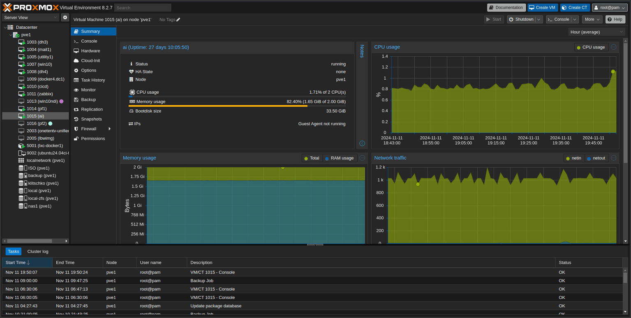Open the Shutdown split-button arrow
The height and width of the screenshot is (318, 631).
point(539,19)
